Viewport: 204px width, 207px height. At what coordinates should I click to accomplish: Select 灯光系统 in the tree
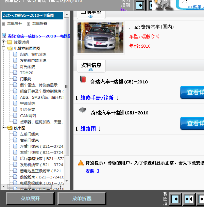28,67
